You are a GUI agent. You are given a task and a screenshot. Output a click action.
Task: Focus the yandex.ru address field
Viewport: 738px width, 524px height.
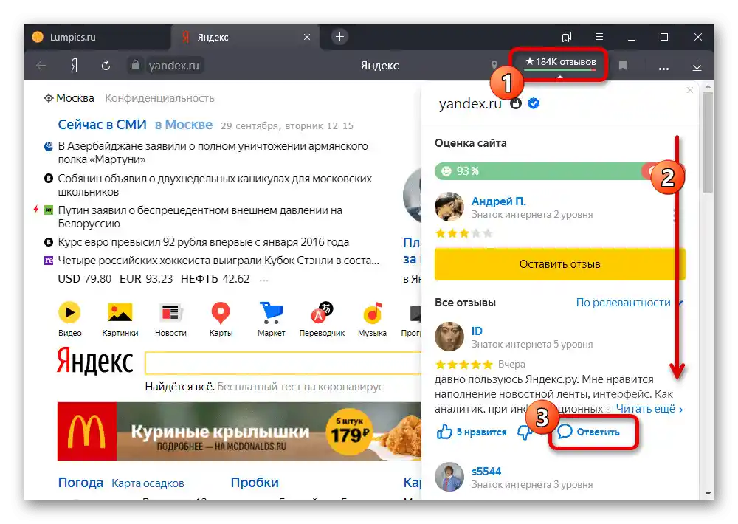click(173, 66)
